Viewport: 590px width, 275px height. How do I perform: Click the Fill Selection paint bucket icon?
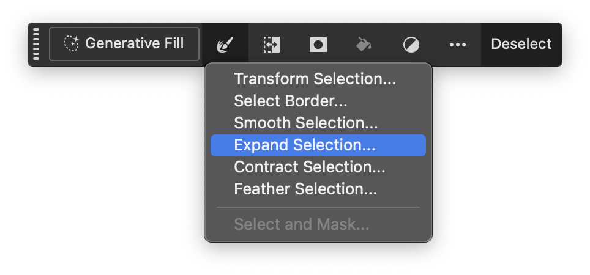click(x=364, y=45)
